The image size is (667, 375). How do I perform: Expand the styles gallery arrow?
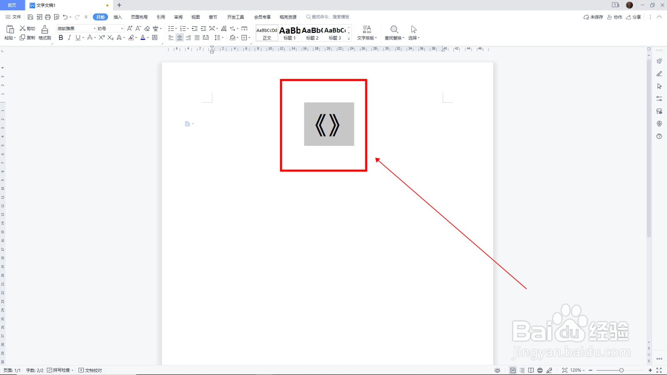coord(349,39)
